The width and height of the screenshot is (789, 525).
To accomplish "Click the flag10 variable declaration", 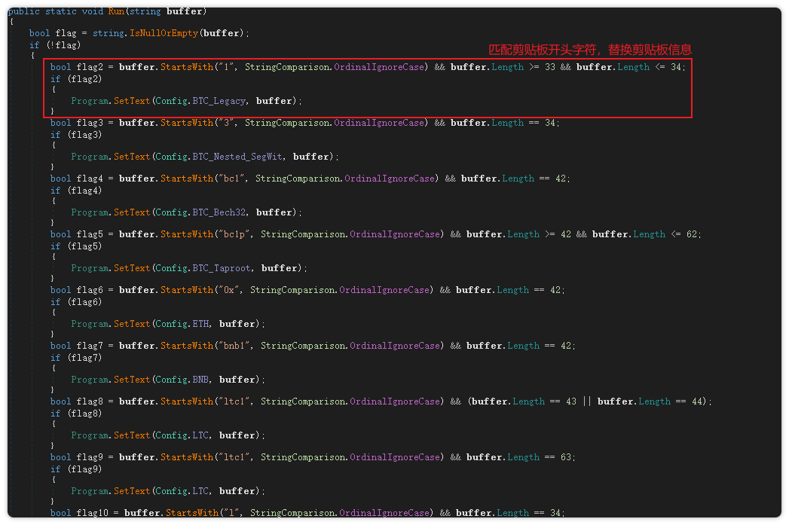I will point(94,513).
